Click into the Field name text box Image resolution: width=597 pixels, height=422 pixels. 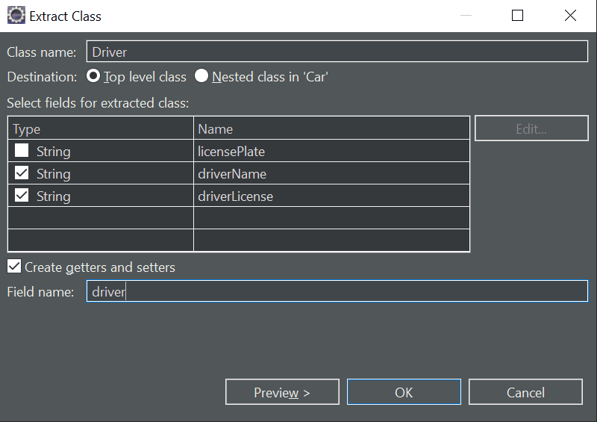[x=337, y=291]
